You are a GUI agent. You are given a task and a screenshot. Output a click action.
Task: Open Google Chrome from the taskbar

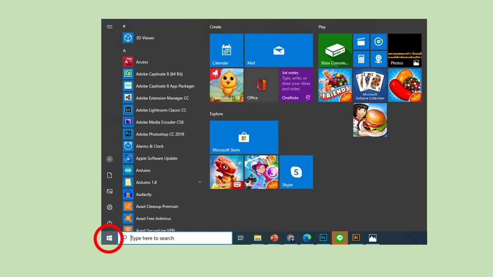click(291, 238)
